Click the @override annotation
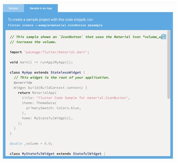Image resolution: width=178 pixels, height=163 pixels. click(x=23, y=82)
